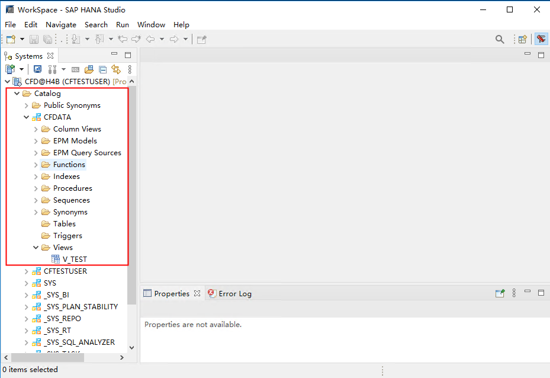The image size is (550, 378).
Task: Select the V_TEST view under Views
Action: [x=76, y=259]
